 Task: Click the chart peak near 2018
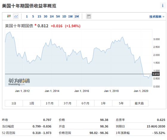[x=122, y=37]
